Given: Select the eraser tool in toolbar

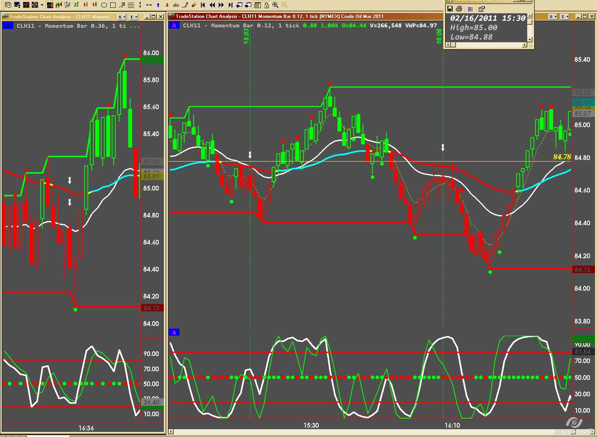Looking at the screenshot, I should (194, 5).
